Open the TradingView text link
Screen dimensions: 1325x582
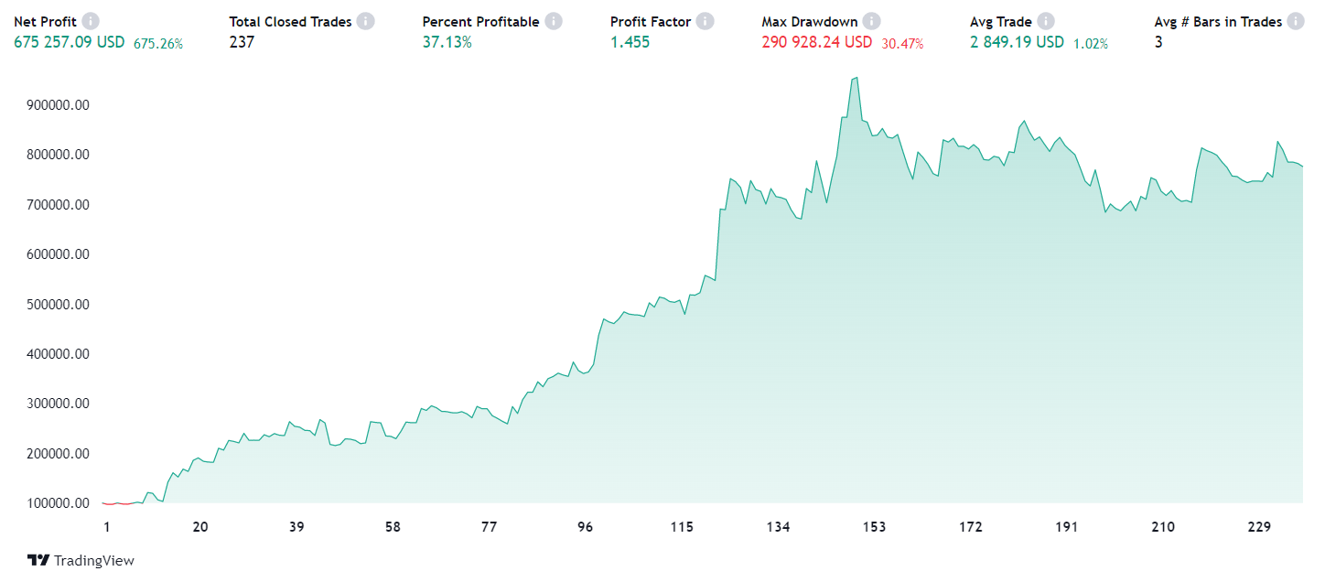pyautogui.click(x=93, y=560)
